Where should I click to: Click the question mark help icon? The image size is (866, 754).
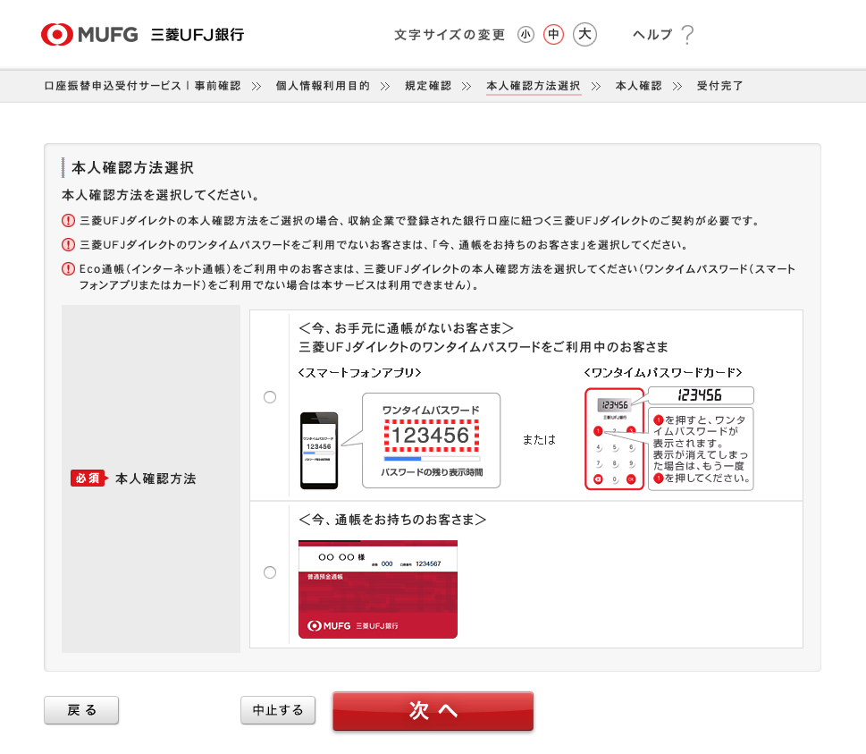click(686, 35)
